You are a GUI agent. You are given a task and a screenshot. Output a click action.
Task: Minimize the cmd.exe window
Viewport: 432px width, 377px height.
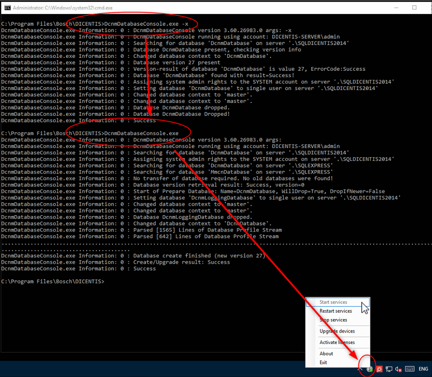point(396,8)
